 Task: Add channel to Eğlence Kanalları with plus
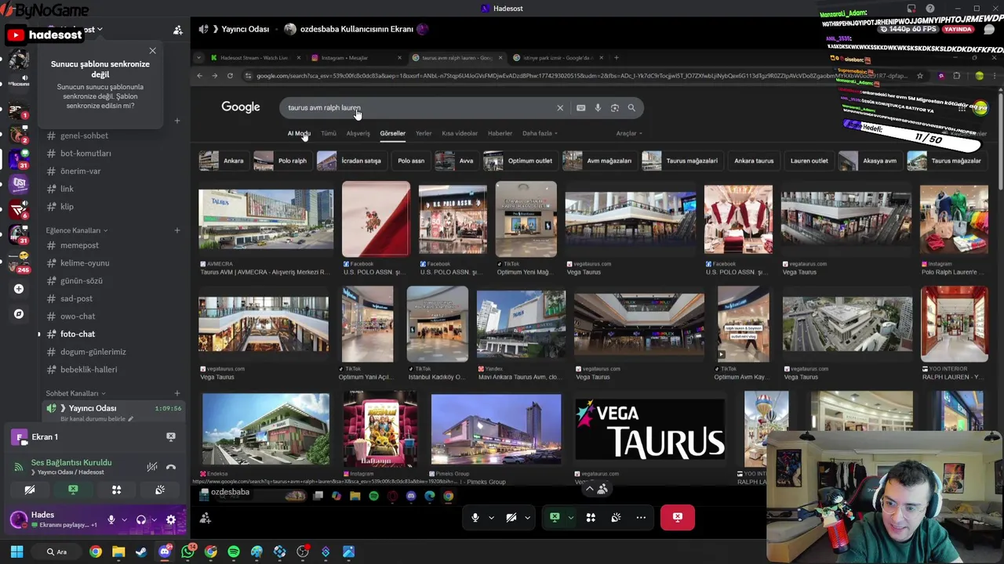click(x=176, y=230)
